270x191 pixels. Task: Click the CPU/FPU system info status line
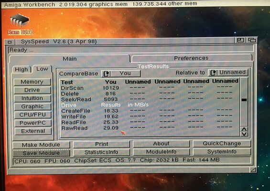pyautogui.click(x=132, y=161)
